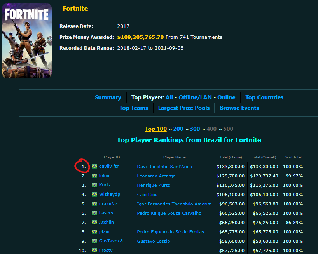Screen dimensions: 318x254
Task: Go to the 200 ranking page
Action: (x=178, y=129)
